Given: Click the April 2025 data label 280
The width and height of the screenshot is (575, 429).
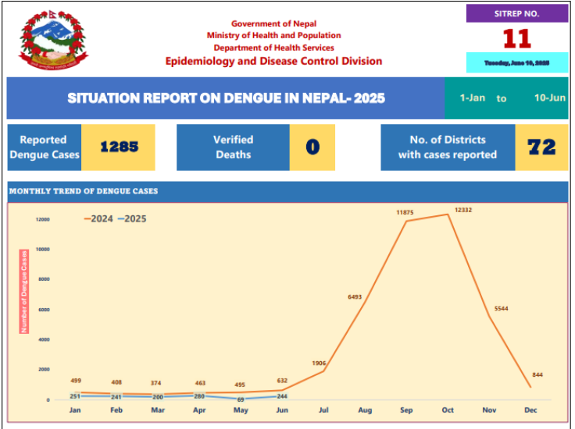Looking at the screenshot, I should tap(199, 396).
